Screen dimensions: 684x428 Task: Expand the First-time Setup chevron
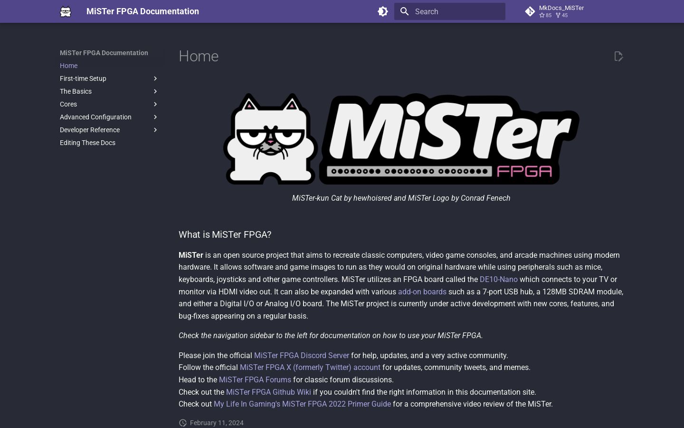(x=155, y=78)
